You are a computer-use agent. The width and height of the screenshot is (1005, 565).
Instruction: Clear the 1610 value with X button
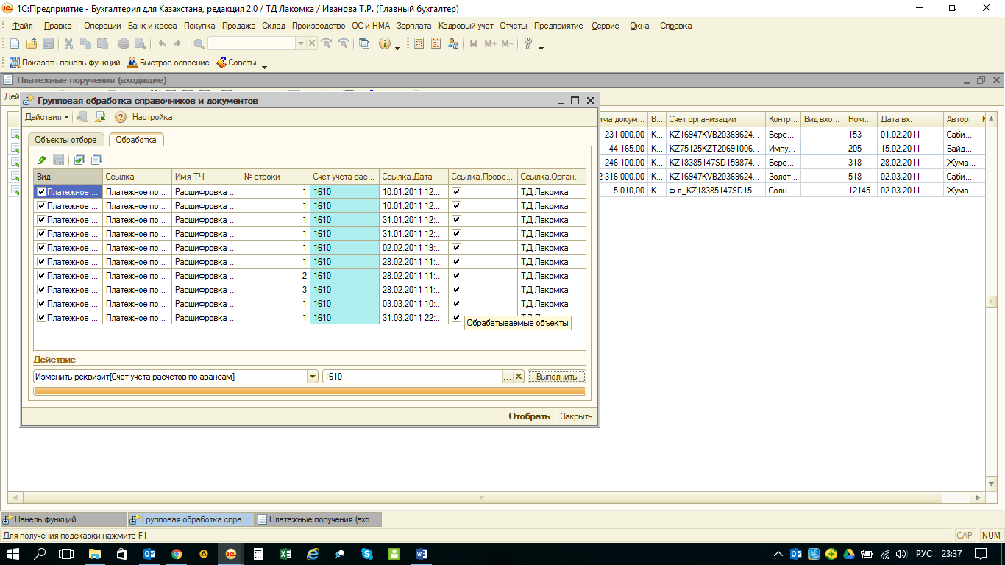tap(518, 377)
